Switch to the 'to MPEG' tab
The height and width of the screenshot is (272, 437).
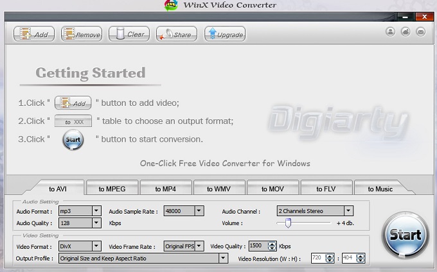[x=112, y=189]
